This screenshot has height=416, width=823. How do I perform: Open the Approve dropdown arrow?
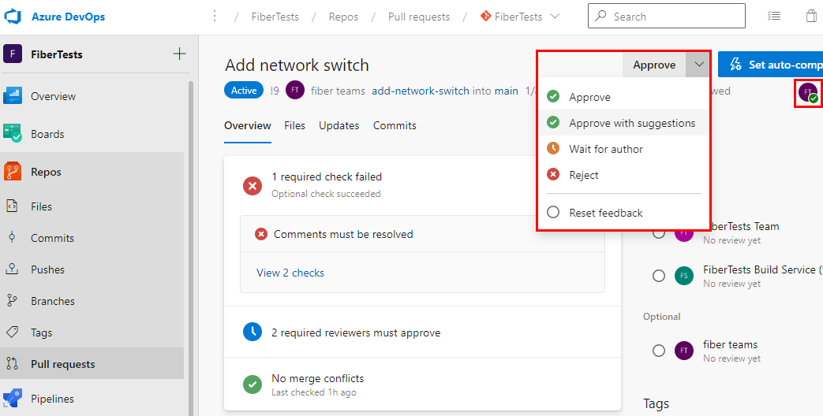pyautogui.click(x=698, y=65)
